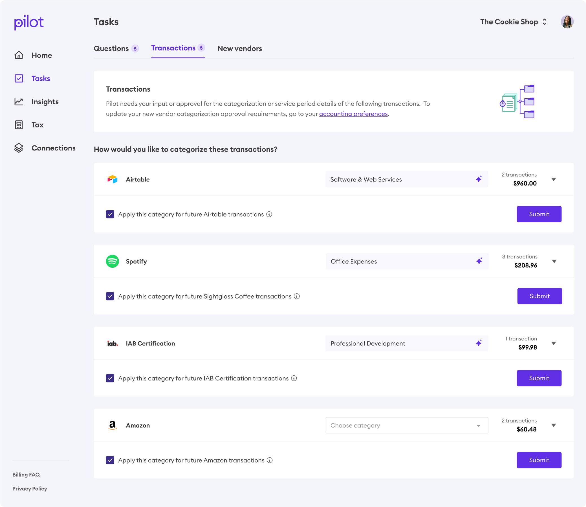Open the accounting preferences link
Screen dimensions: 586x507
pos(353,114)
